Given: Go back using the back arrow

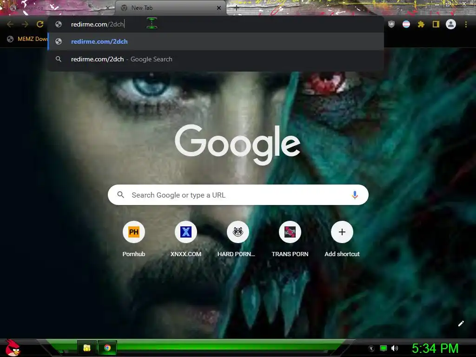Looking at the screenshot, I should pyautogui.click(x=10, y=24).
